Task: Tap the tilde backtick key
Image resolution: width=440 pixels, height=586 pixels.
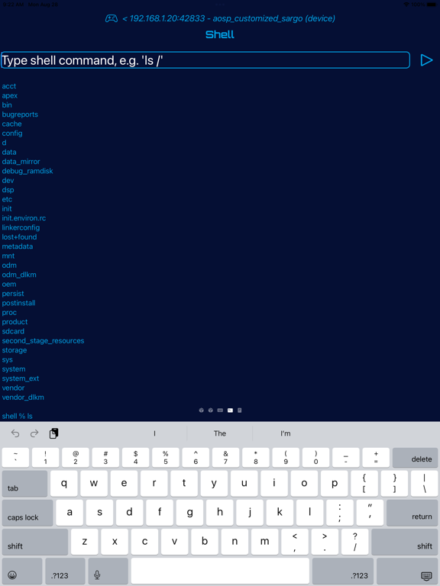Action: pos(15,458)
